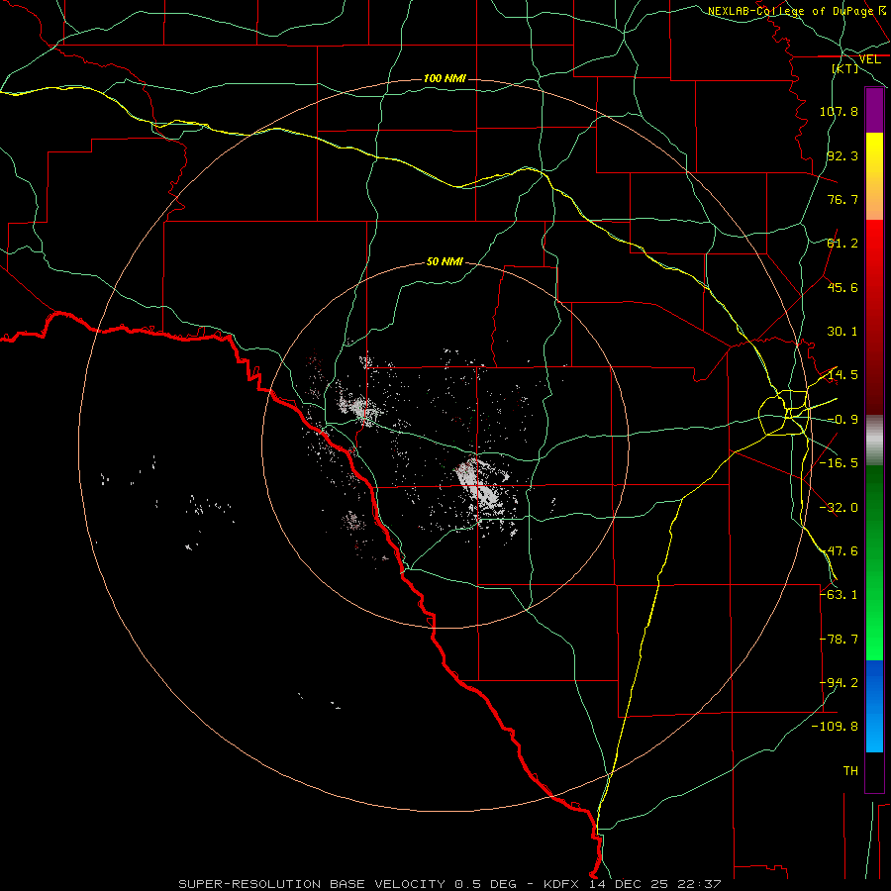Click the -0.9 velocity scale value

[x=842, y=420]
